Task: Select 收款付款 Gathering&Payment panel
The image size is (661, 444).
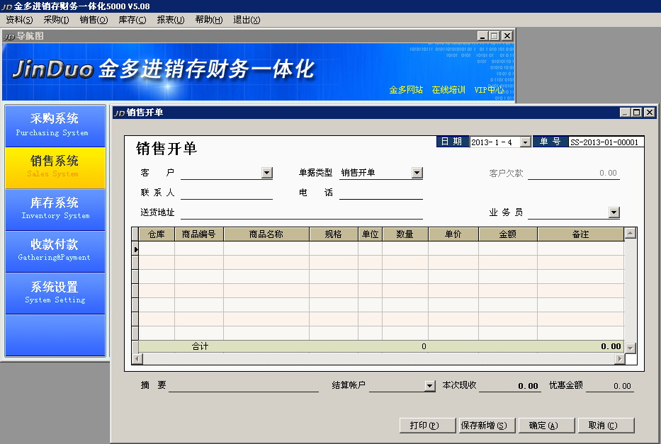Action: pos(55,251)
